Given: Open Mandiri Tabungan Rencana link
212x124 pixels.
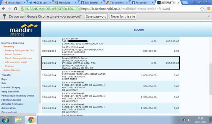Looking at the screenshot, I should click(19, 58).
